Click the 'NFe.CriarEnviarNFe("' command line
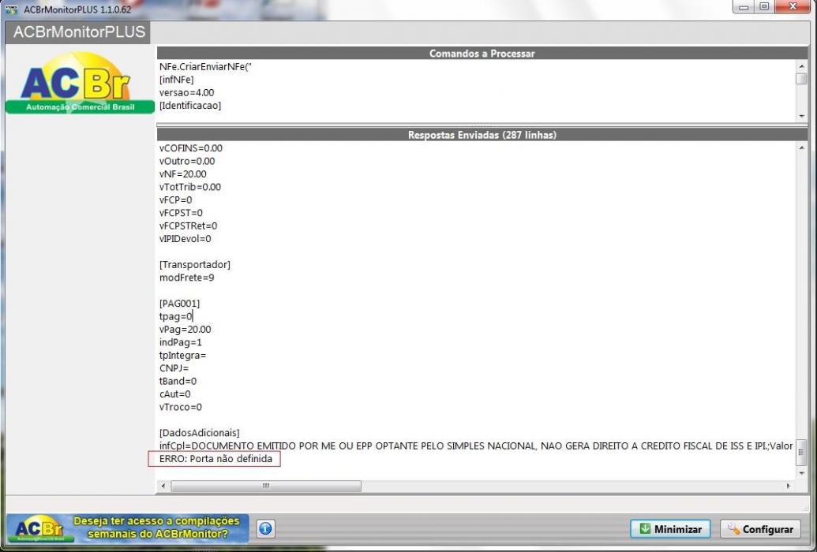817x552 pixels. (x=206, y=67)
